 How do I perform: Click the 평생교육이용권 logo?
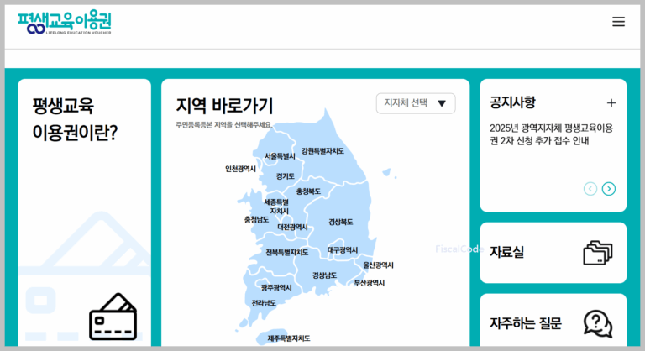pyautogui.click(x=64, y=23)
